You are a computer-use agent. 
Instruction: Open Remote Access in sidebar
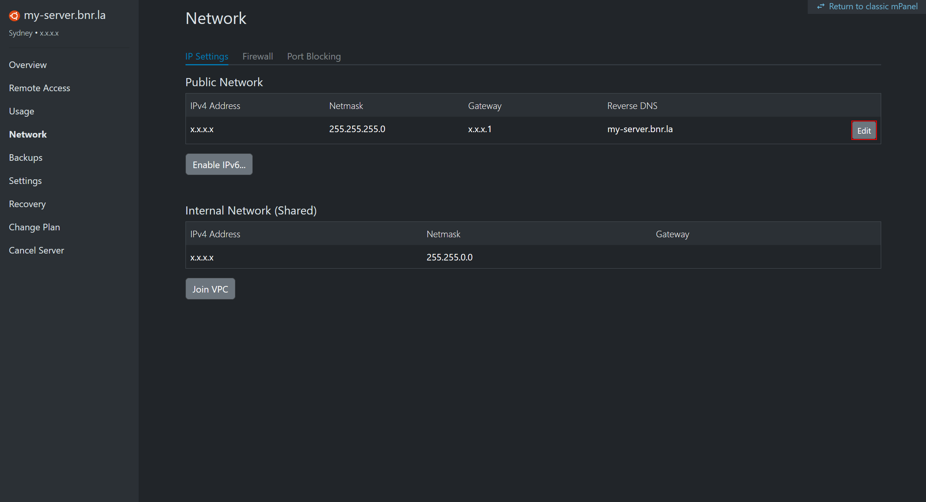(x=39, y=88)
